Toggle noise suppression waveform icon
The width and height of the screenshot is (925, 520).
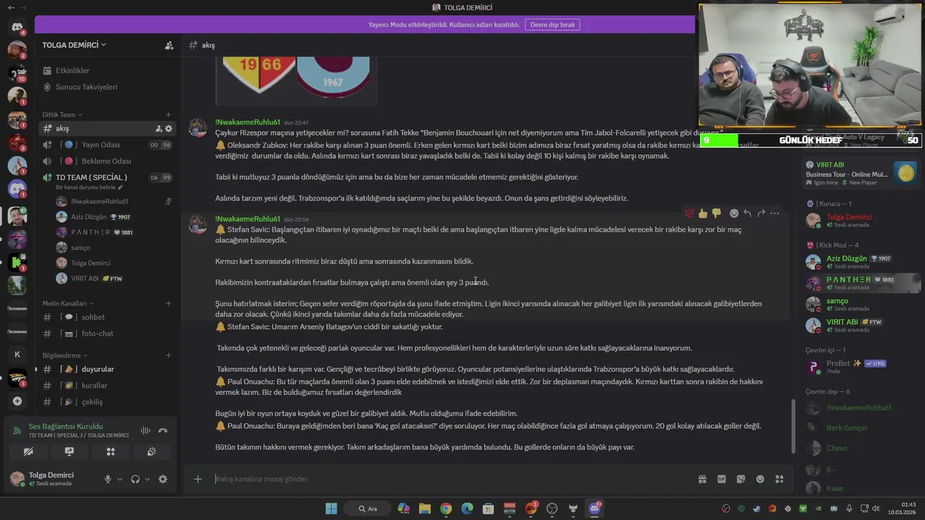145,430
